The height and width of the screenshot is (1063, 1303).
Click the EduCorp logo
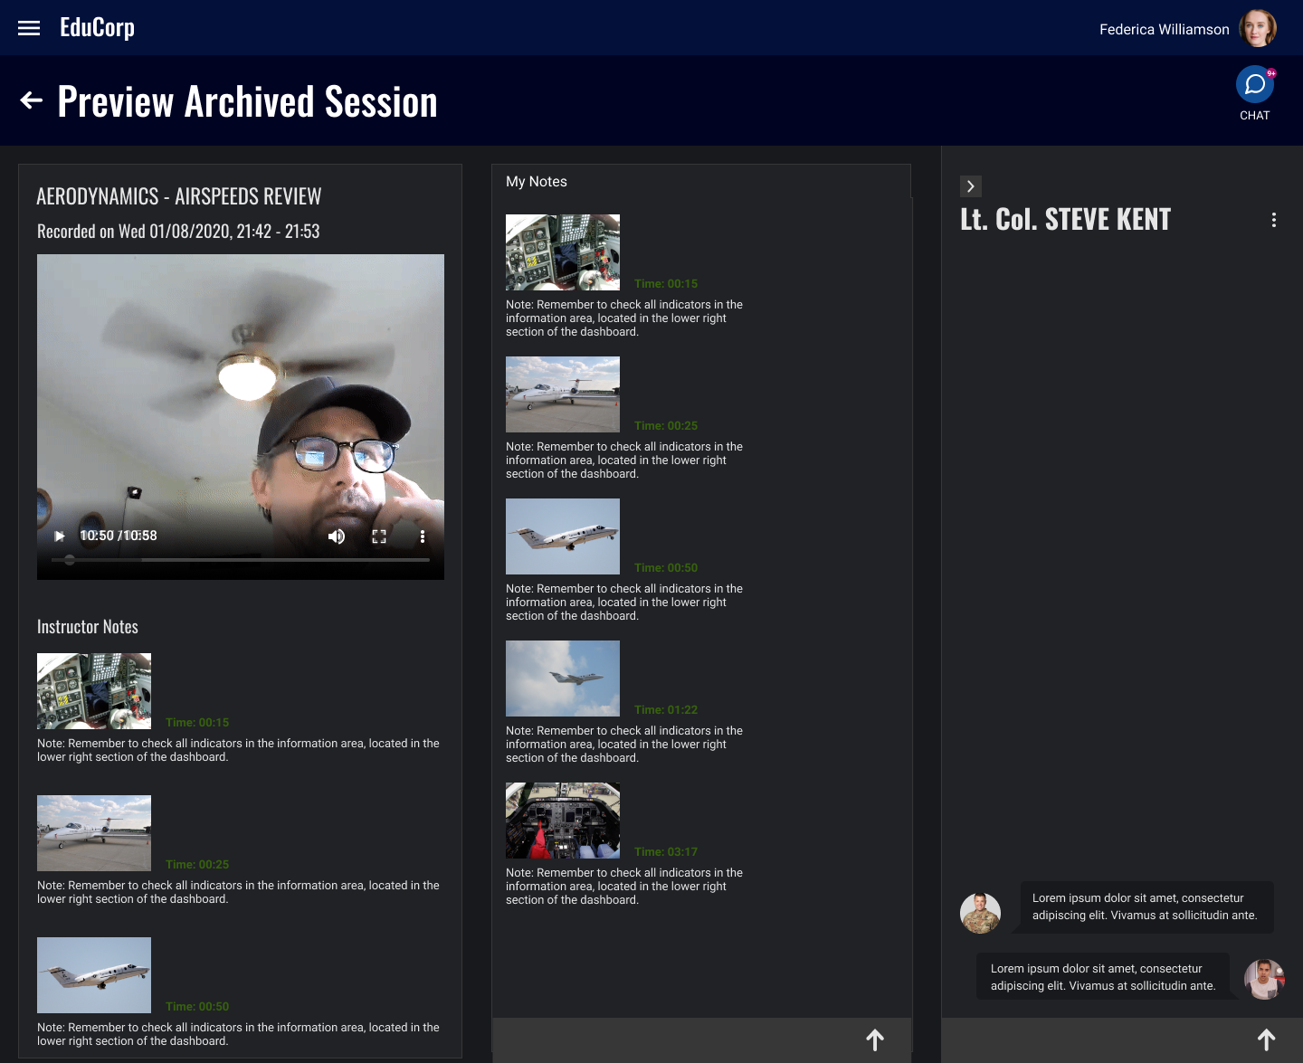97,28
